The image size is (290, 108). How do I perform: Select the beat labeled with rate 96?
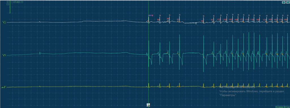point(168,19)
